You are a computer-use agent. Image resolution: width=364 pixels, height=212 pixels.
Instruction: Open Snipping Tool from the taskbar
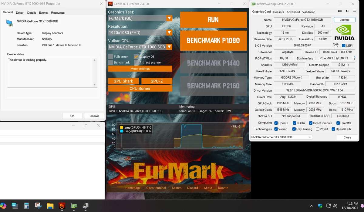click(x=38, y=206)
